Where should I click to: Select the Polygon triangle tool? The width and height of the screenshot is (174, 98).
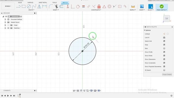(39, 7)
